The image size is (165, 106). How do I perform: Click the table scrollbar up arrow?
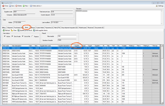[x=162, y=45]
